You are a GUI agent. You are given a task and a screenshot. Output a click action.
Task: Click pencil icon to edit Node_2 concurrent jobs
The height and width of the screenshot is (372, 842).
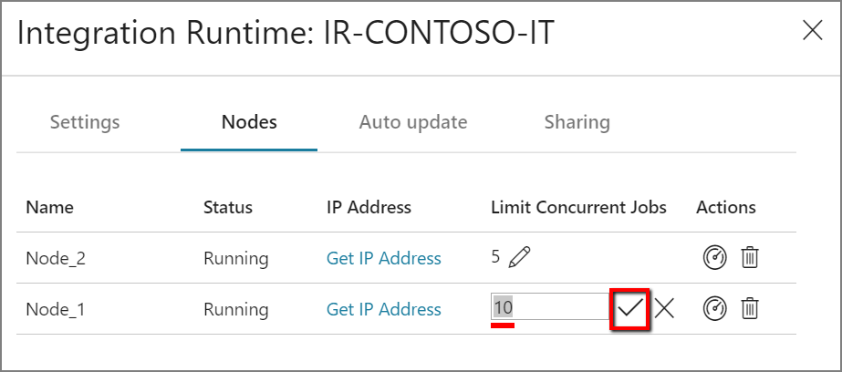point(519,258)
